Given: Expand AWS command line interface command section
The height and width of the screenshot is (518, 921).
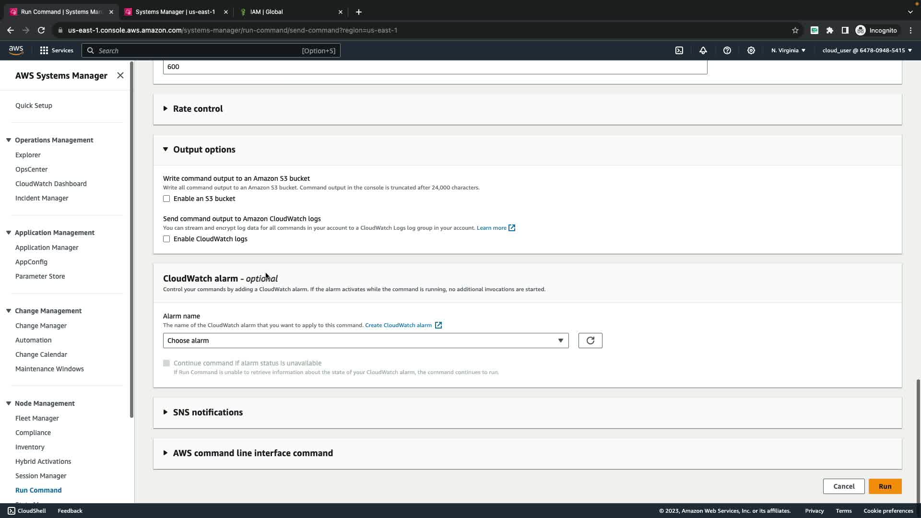Looking at the screenshot, I should [252, 453].
